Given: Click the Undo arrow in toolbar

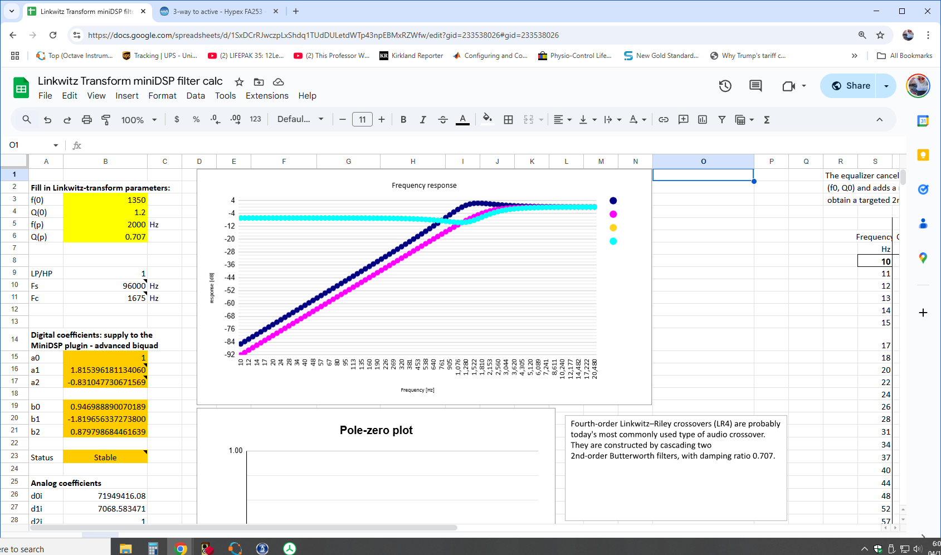Looking at the screenshot, I should [x=48, y=119].
